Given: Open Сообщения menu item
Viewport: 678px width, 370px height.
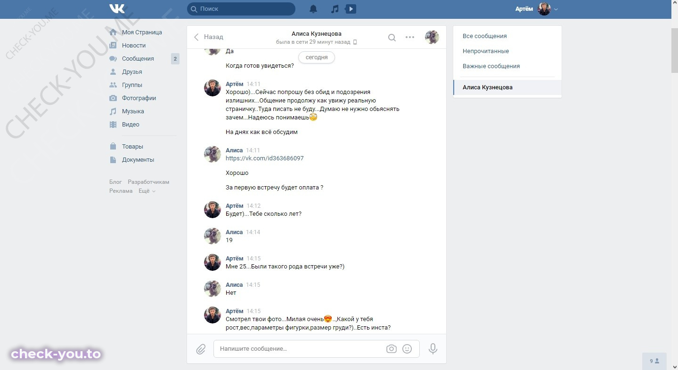Looking at the screenshot, I should pos(138,59).
